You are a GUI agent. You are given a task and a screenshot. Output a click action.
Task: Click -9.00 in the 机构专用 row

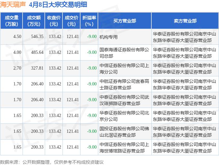[x=92, y=37]
